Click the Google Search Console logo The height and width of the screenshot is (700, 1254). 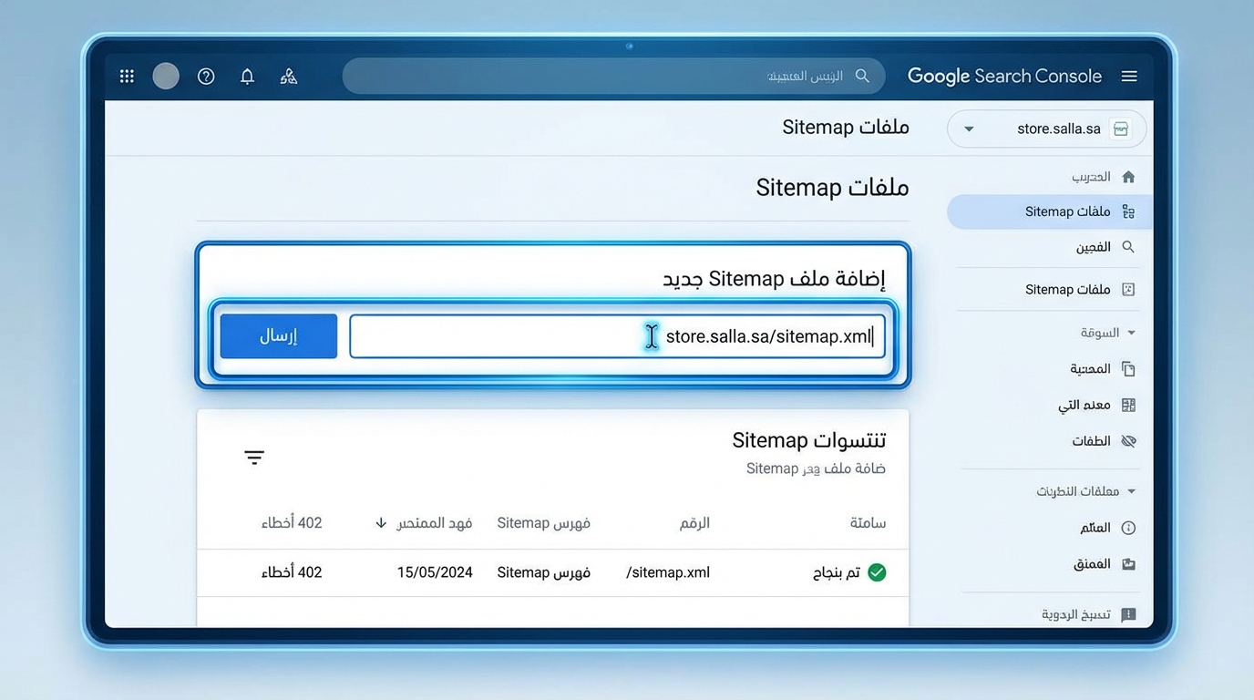[x=1004, y=77]
